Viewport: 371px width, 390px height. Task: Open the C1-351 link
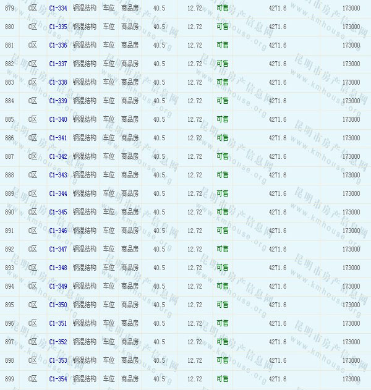coord(58,323)
